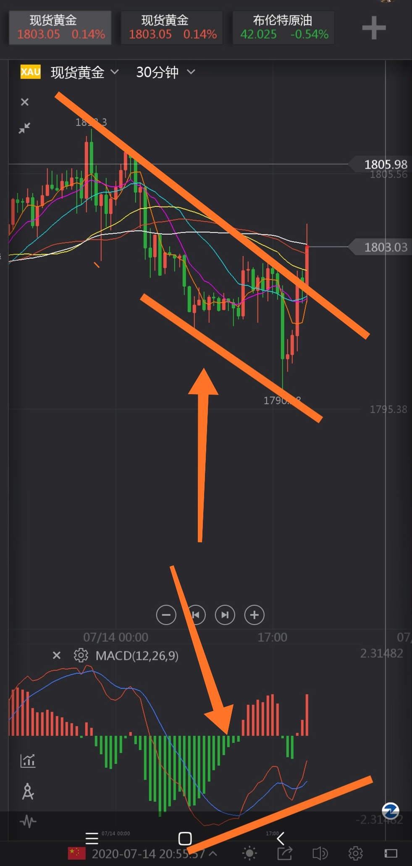The height and width of the screenshot is (866, 412).
Task: Expand the date-time caret at bottom
Action: (213, 853)
